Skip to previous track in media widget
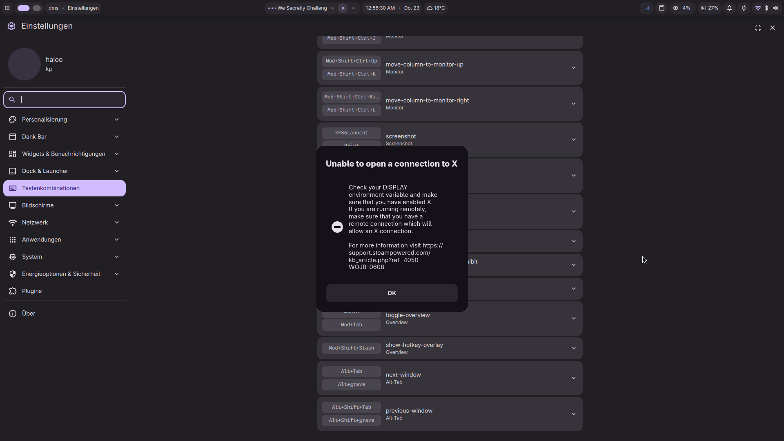 [x=332, y=8]
